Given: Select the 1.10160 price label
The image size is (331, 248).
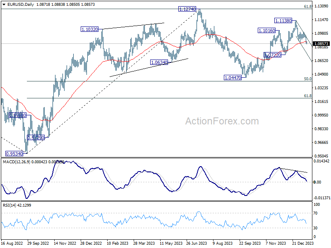Looking at the screenshot, I should coord(267,31).
